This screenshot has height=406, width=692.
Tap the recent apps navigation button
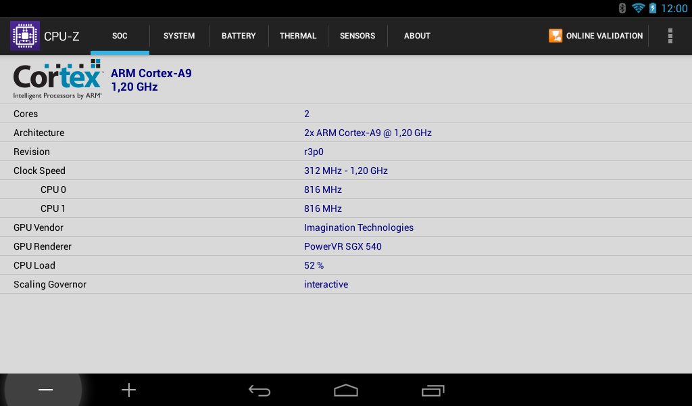coord(432,390)
